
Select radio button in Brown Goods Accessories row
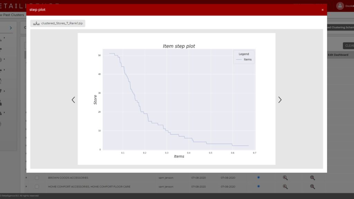pyautogui.click(x=259, y=178)
